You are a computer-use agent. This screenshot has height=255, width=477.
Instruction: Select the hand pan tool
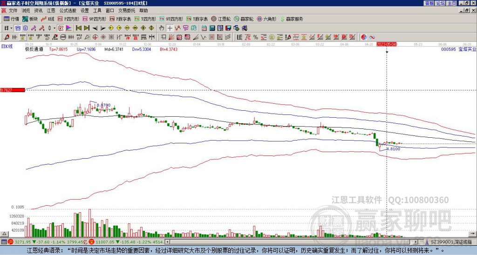click(x=162, y=28)
